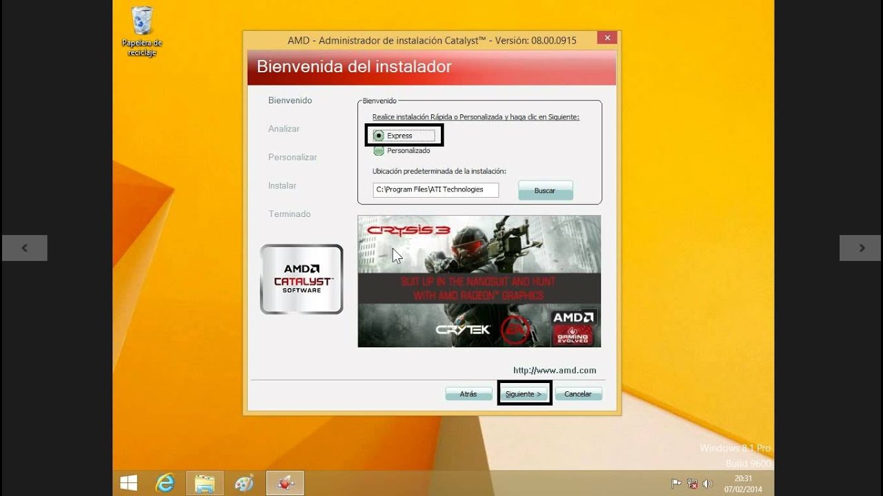Click the 'Ubicación predeterminada de la instalación' label
This screenshot has width=883, height=496.
point(439,171)
